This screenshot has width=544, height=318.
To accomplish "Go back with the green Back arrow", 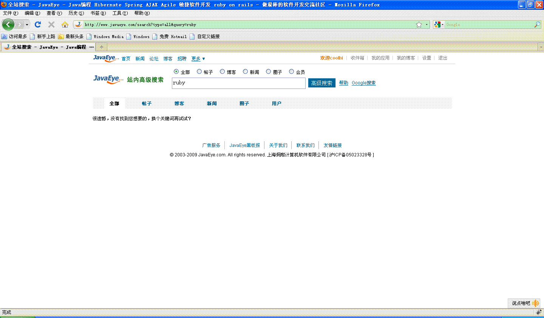I will [8, 24].
